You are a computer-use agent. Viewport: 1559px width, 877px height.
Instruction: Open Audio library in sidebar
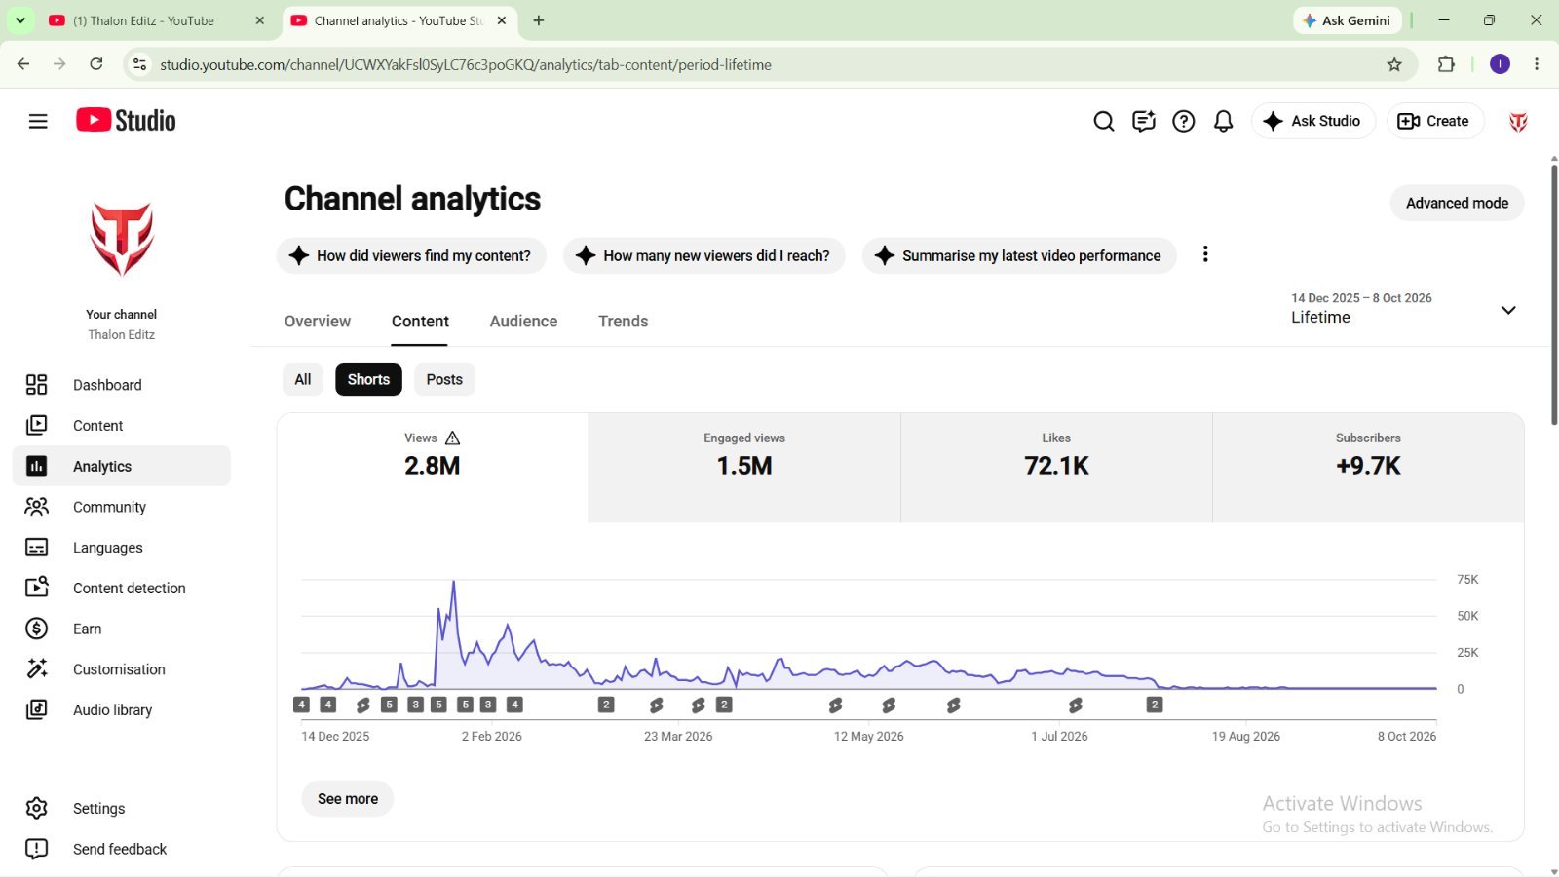coord(122,710)
